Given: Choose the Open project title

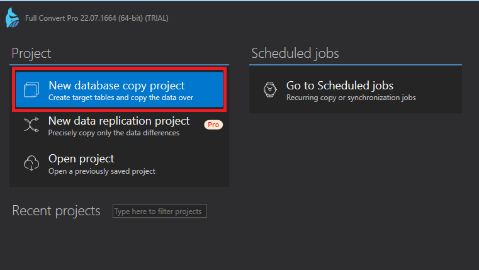Looking at the screenshot, I should pyautogui.click(x=81, y=159).
